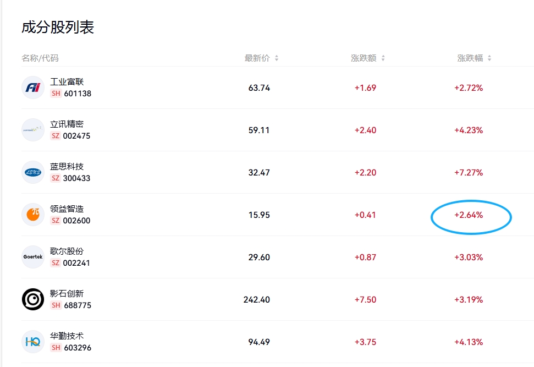Select the 歌尔股份 Goertek logo icon
Viewport: 534px width, 367px height.
click(x=33, y=257)
